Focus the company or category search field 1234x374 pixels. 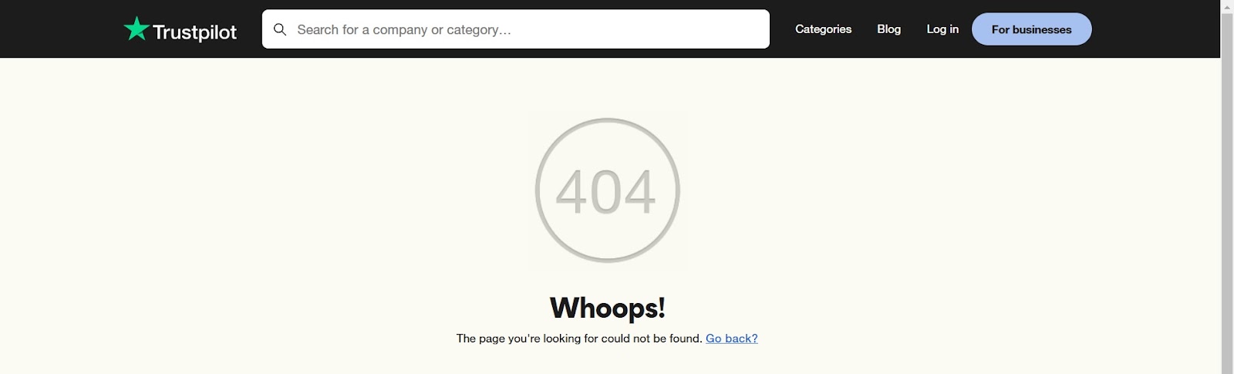coord(515,29)
